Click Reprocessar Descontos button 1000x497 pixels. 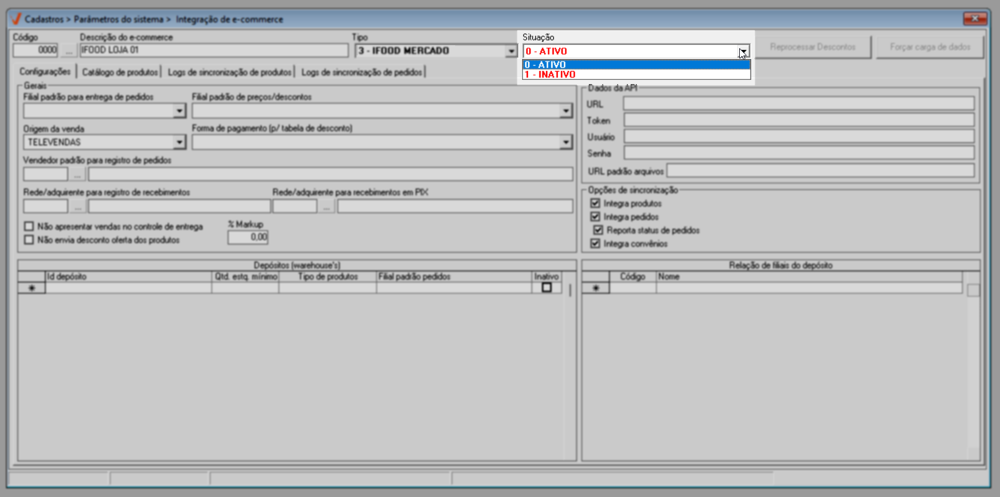813,46
